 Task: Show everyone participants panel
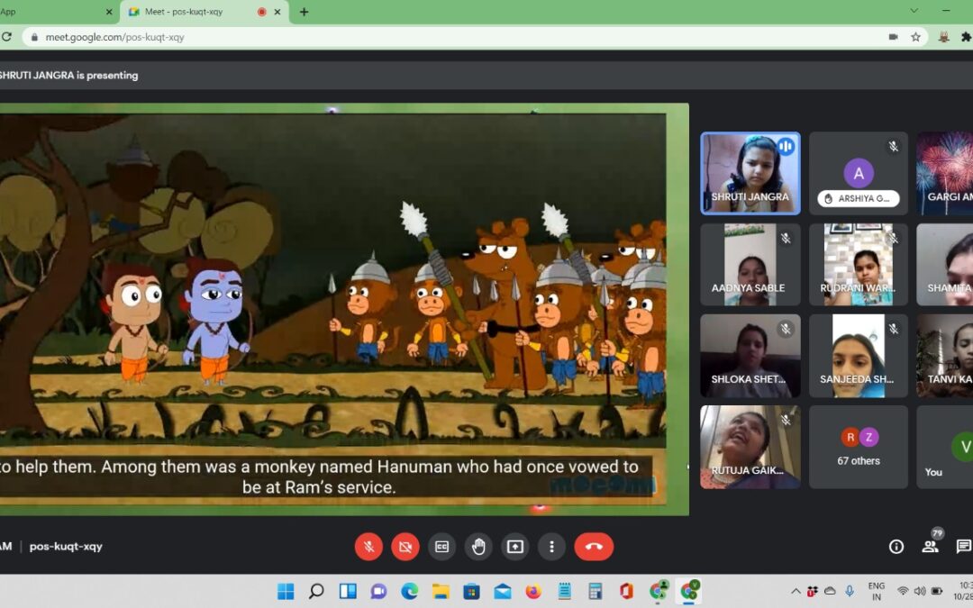(x=930, y=547)
